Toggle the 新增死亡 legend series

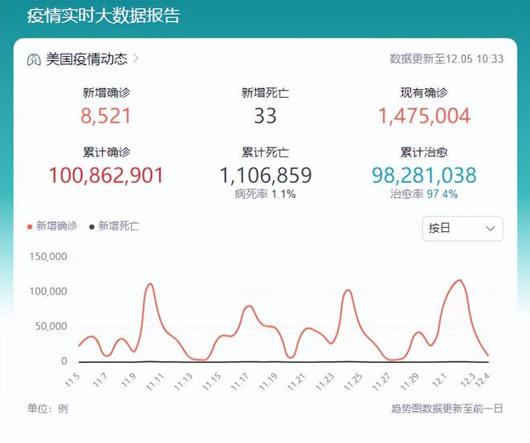click(114, 226)
